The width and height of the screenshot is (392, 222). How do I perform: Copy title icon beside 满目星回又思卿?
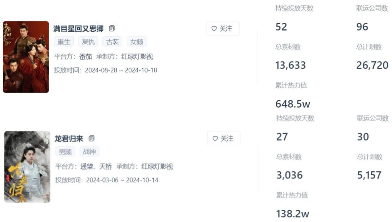[x=112, y=29]
